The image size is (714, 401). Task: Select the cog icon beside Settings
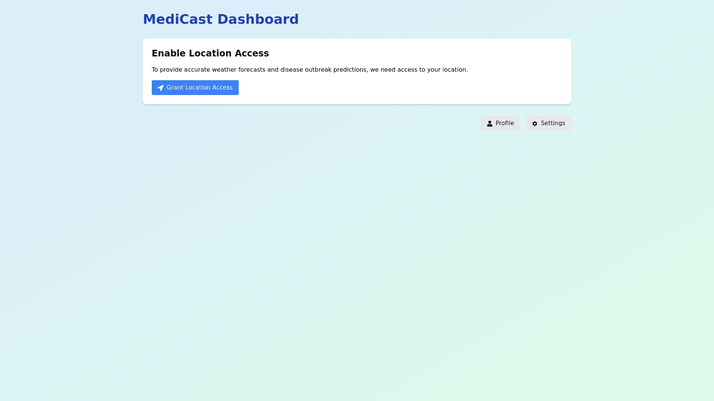(535, 124)
